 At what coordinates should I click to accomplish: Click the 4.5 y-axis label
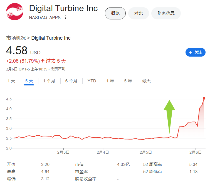coord(9,99)
